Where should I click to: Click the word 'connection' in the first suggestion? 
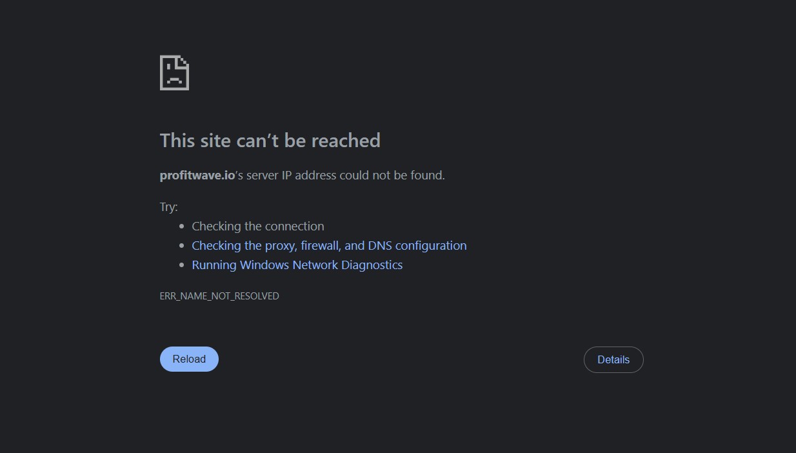coord(294,226)
